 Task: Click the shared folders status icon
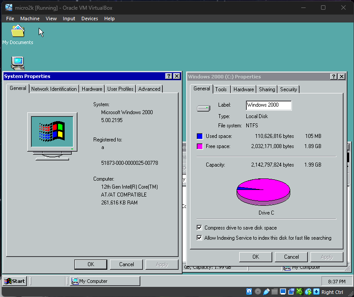pos(274,292)
